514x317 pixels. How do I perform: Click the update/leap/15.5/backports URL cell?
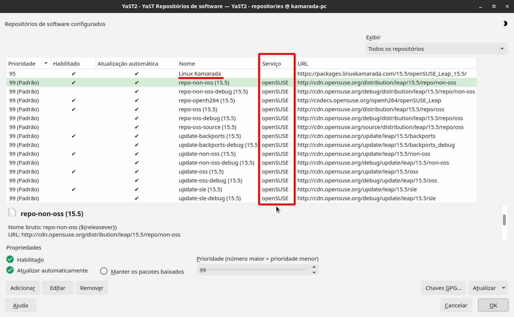tap(366, 136)
